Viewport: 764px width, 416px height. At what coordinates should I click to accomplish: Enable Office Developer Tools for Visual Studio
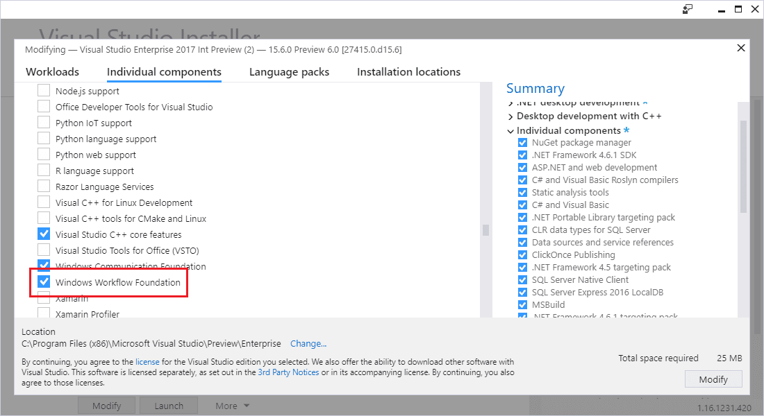[x=44, y=107]
